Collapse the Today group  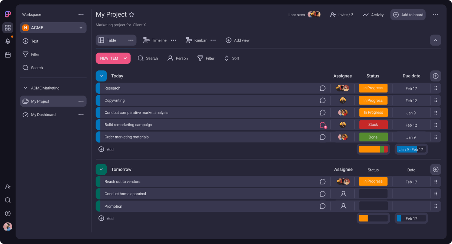[101, 76]
